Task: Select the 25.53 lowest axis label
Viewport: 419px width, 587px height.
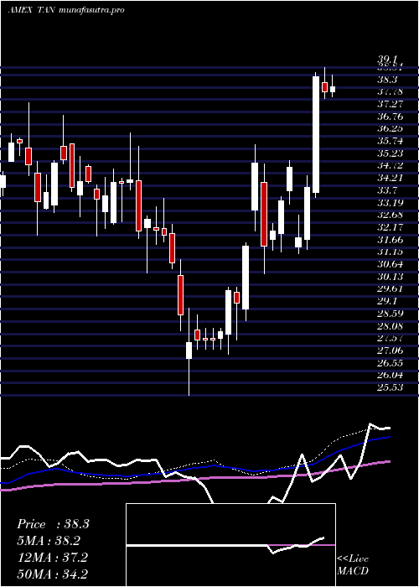Action: point(391,387)
